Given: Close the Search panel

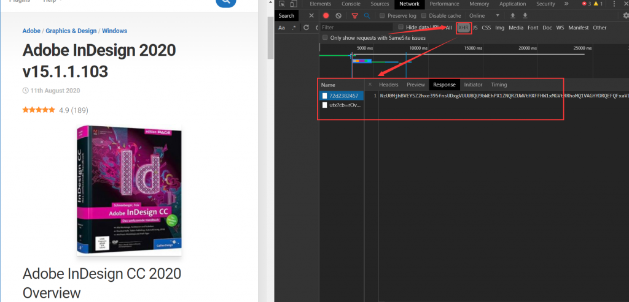Looking at the screenshot, I should (x=311, y=15).
